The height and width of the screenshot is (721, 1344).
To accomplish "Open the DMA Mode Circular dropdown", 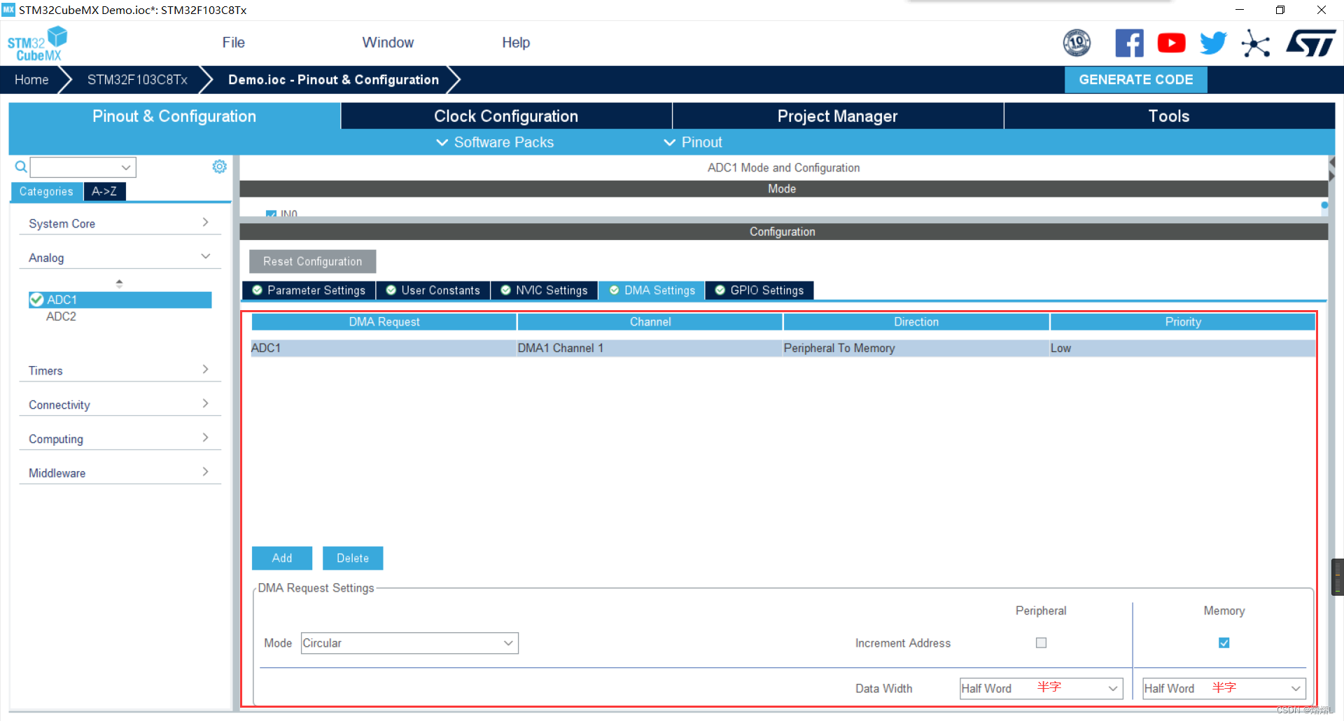I will click(x=409, y=643).
